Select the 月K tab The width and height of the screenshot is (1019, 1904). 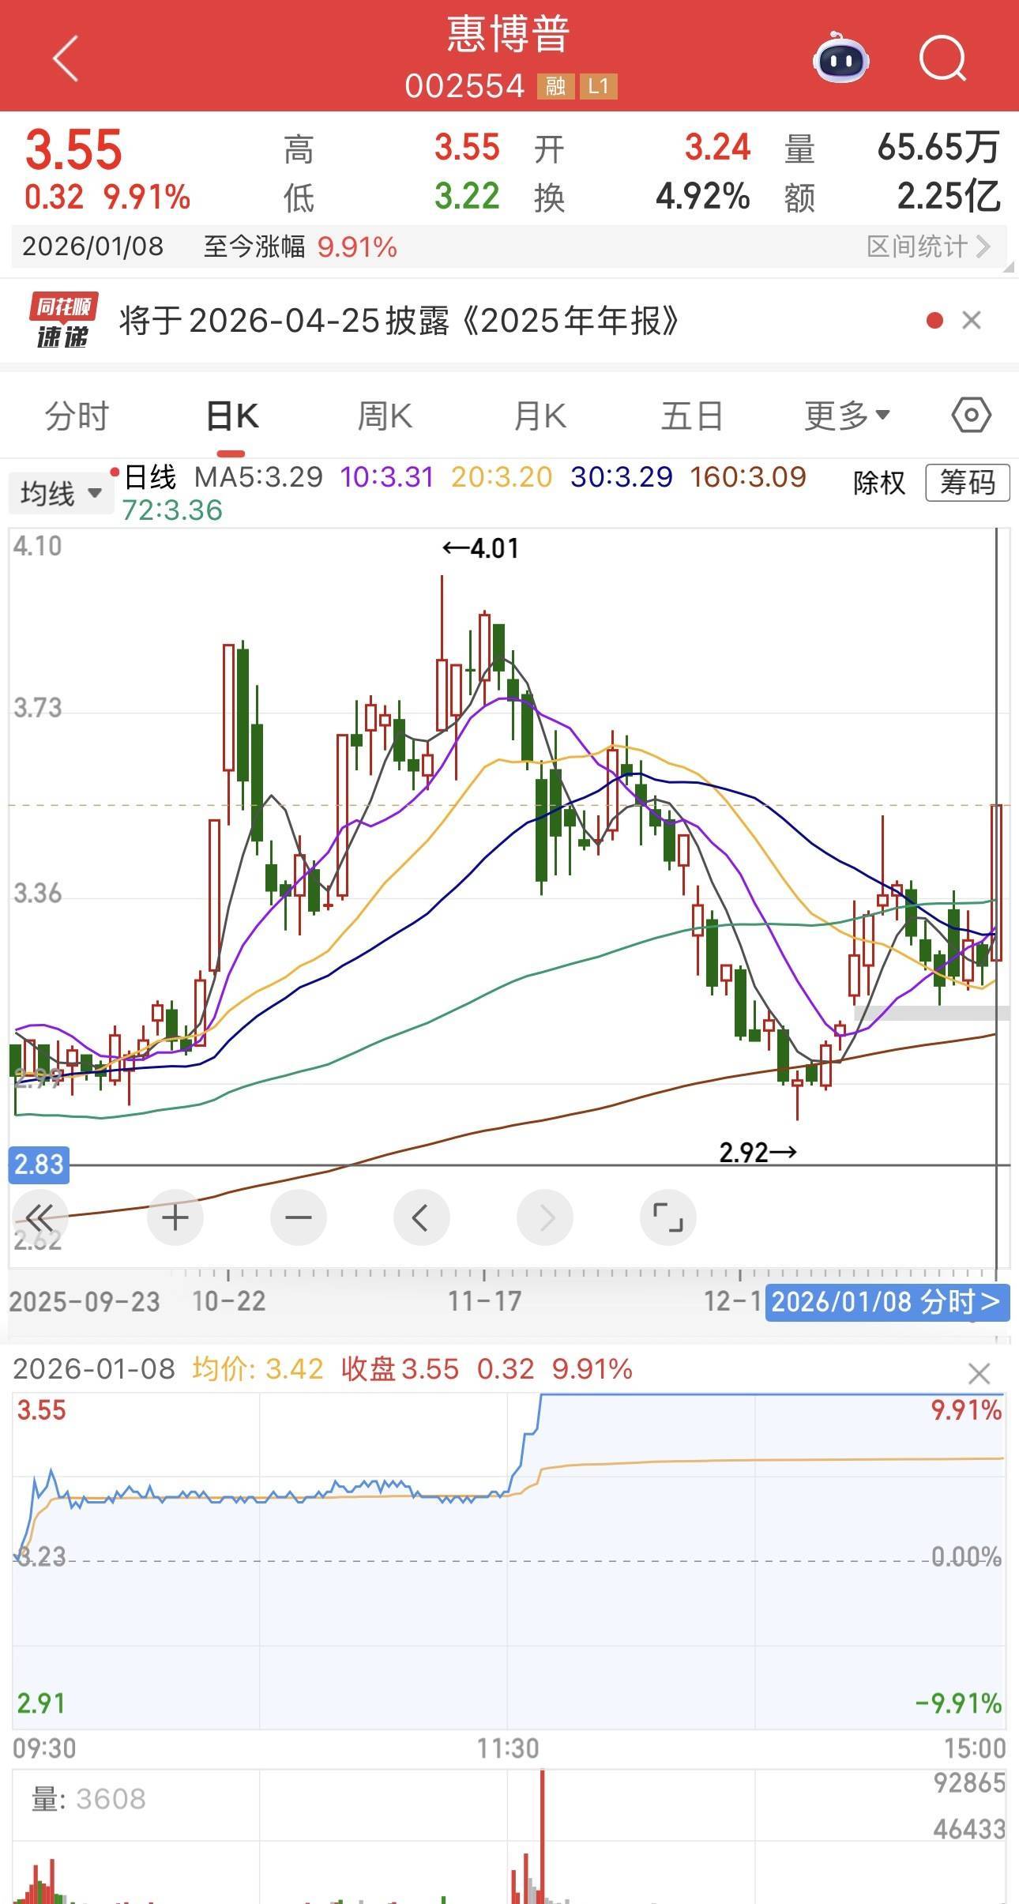[x=540, y=416]
